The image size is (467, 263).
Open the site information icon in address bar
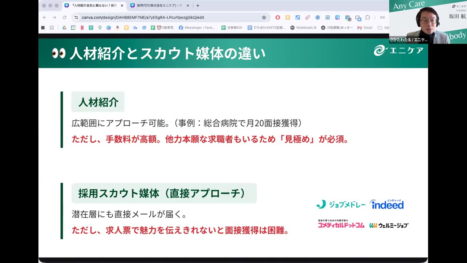(76, 17)
